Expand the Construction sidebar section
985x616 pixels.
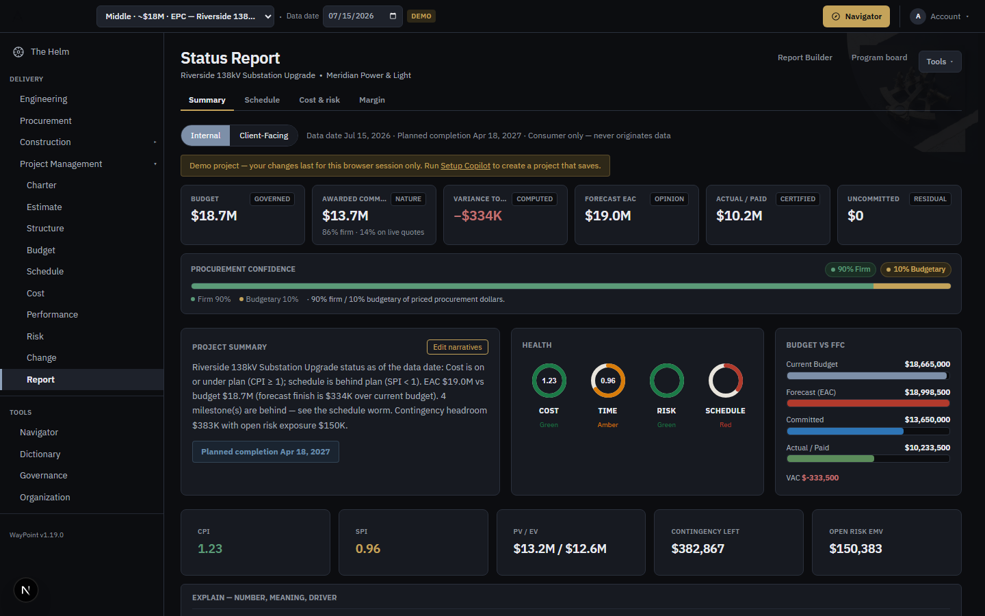coord(155,142)
